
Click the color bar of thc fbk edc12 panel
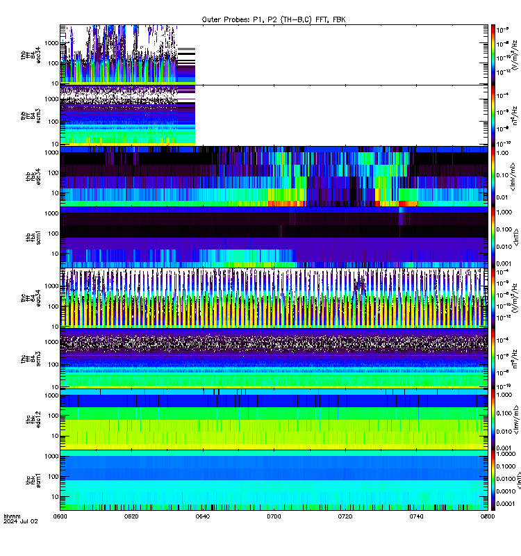click(493, 420)
